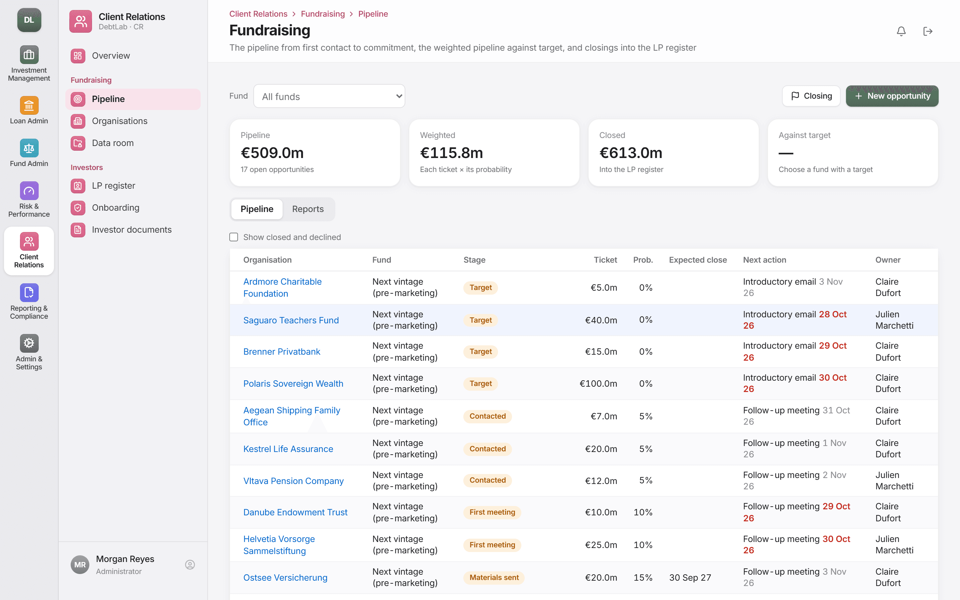Screen dimensions: 960x600
Task: Open the Polaris Sovereign Wealth link
Action: 293,384
